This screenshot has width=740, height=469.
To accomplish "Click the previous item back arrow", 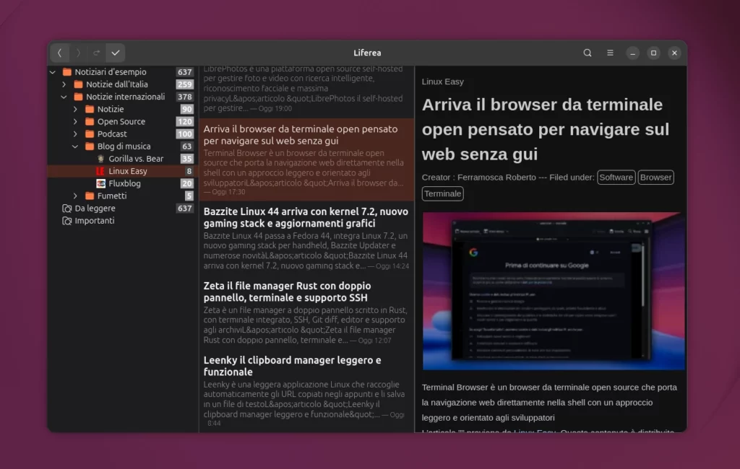I will coord(59,53).
